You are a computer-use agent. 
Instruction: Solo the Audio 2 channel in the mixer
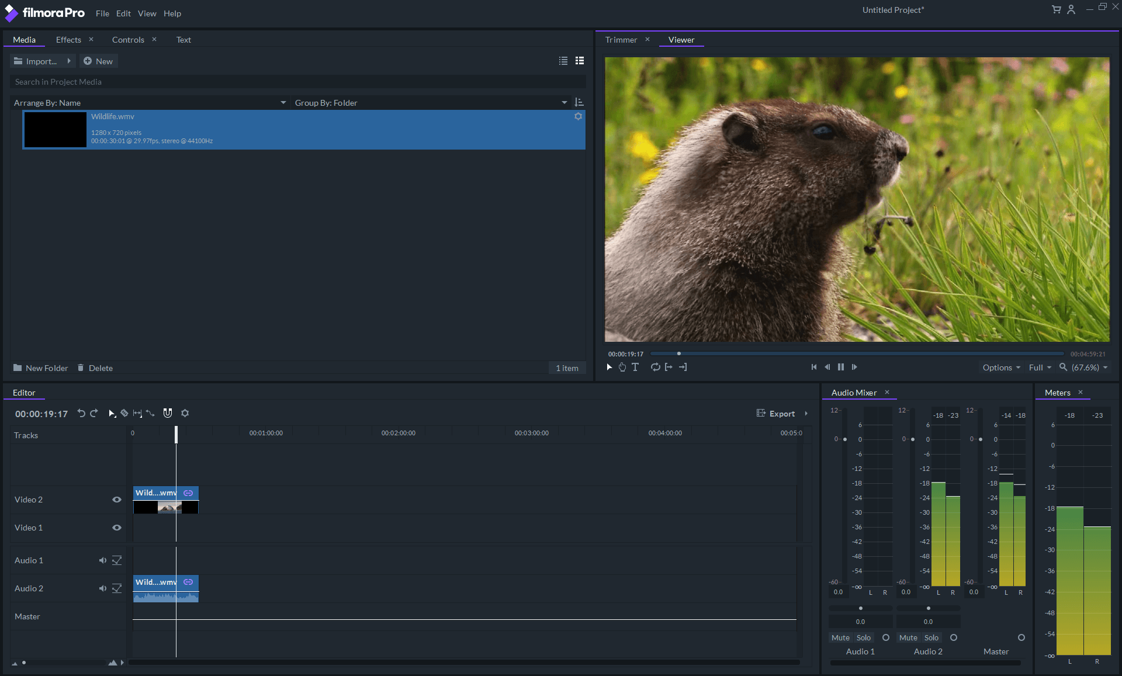(x=931, y=637)
